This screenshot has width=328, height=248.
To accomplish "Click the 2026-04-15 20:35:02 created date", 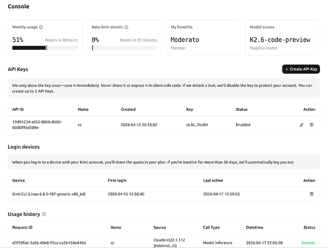I will 139,125.
